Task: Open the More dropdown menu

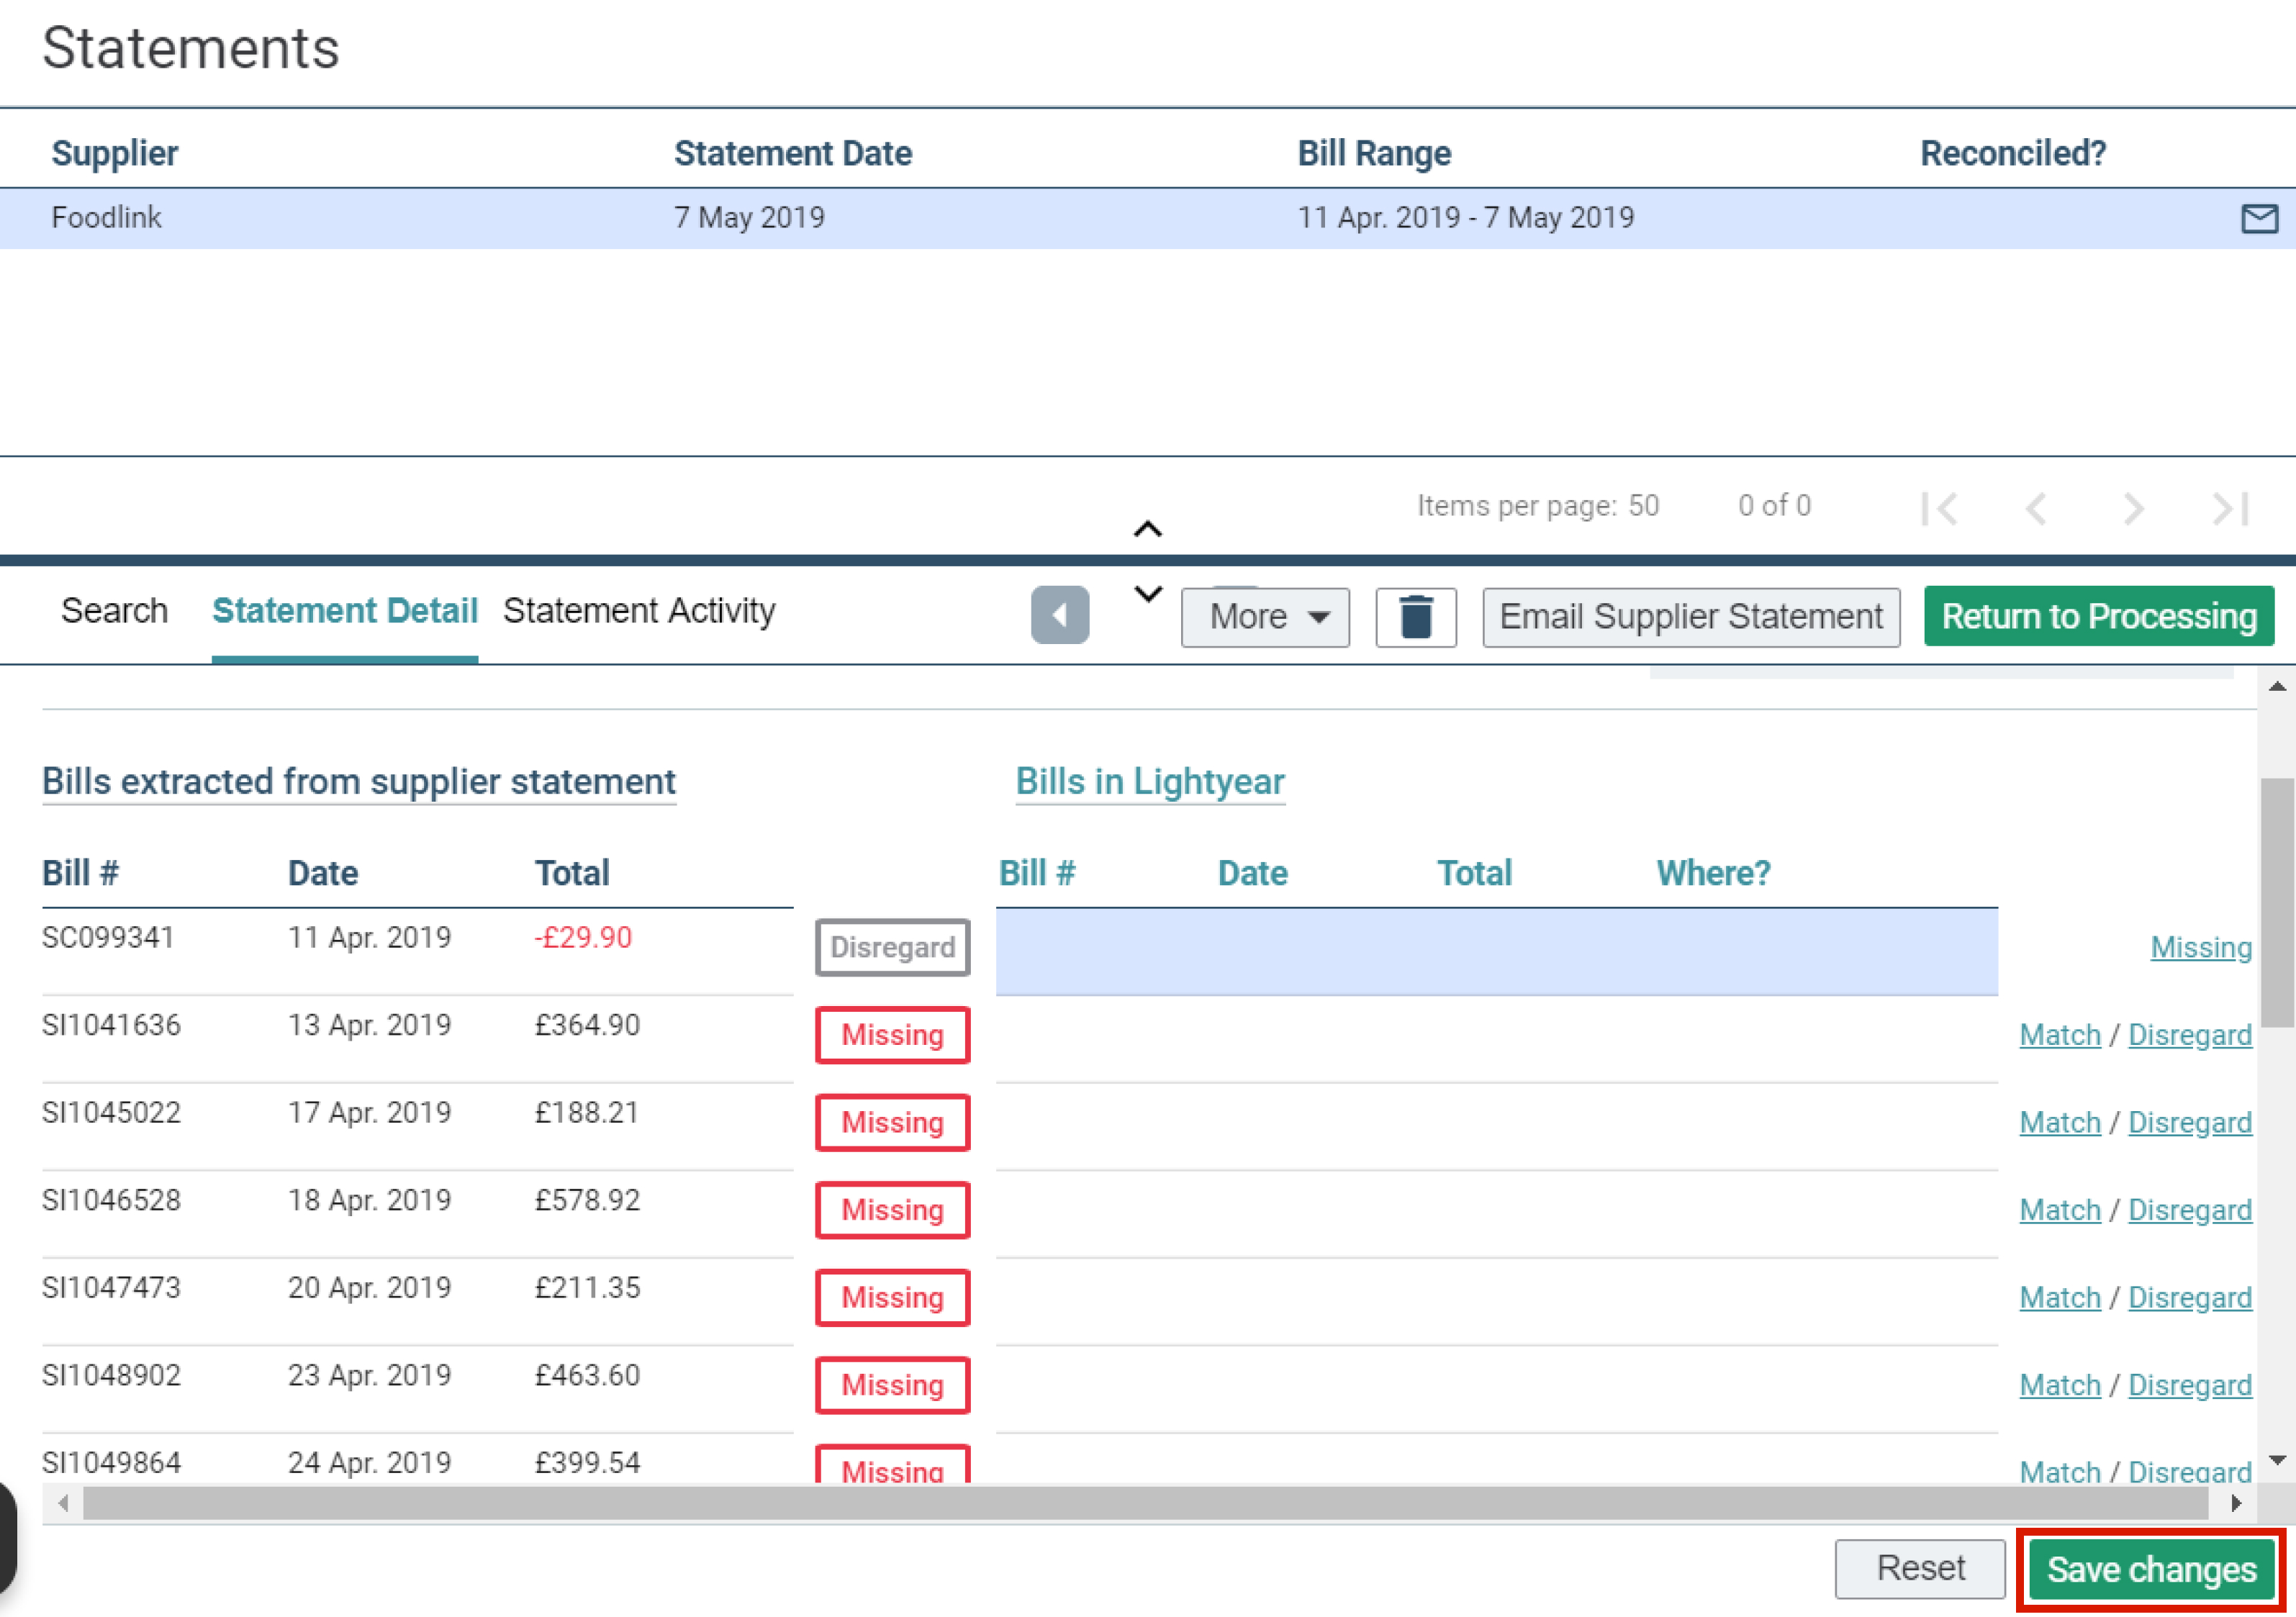Action: point(1265,617)
